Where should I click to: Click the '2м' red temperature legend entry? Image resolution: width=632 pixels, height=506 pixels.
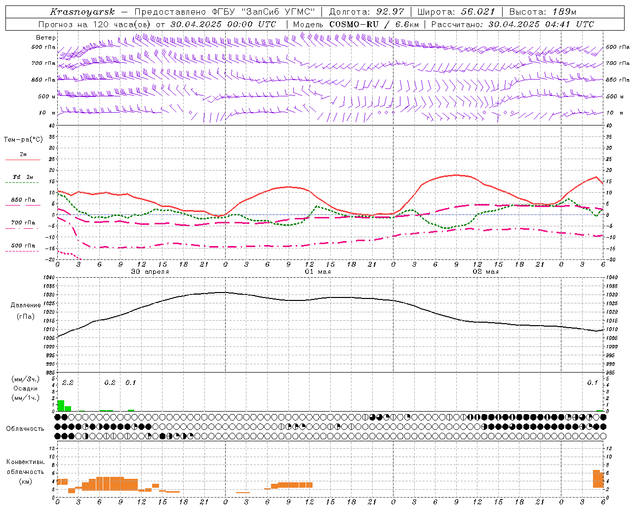click(x=23, y=155)
